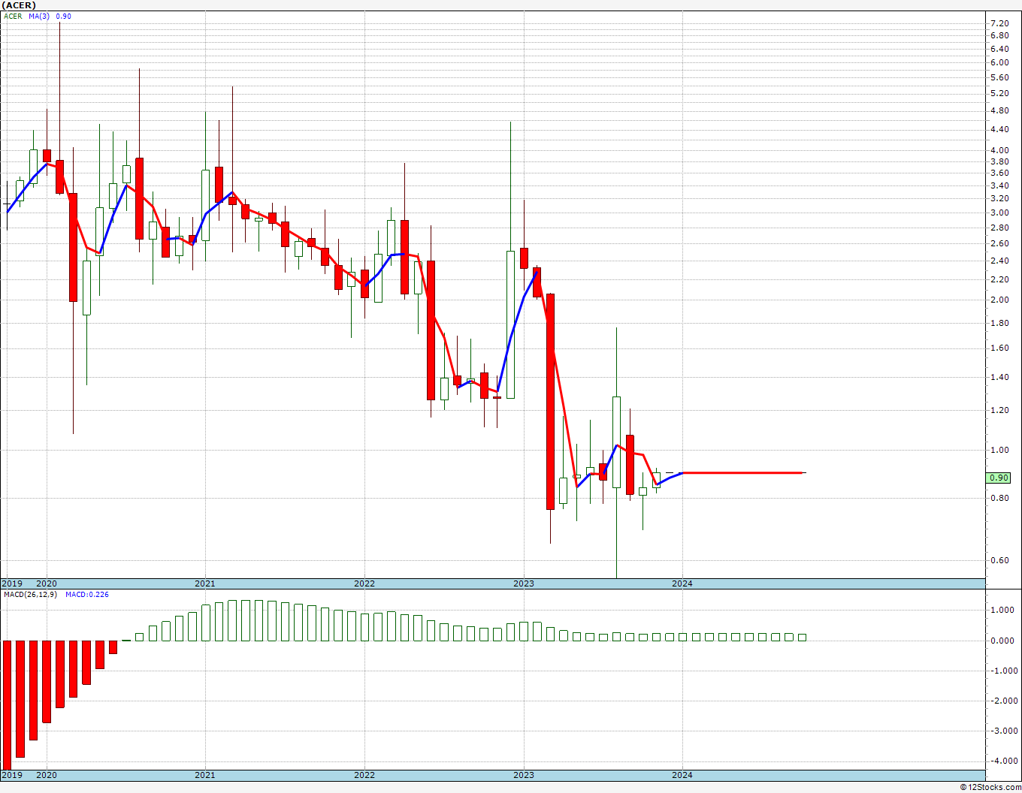Click the 5.20 price axis label

point(999,93)
